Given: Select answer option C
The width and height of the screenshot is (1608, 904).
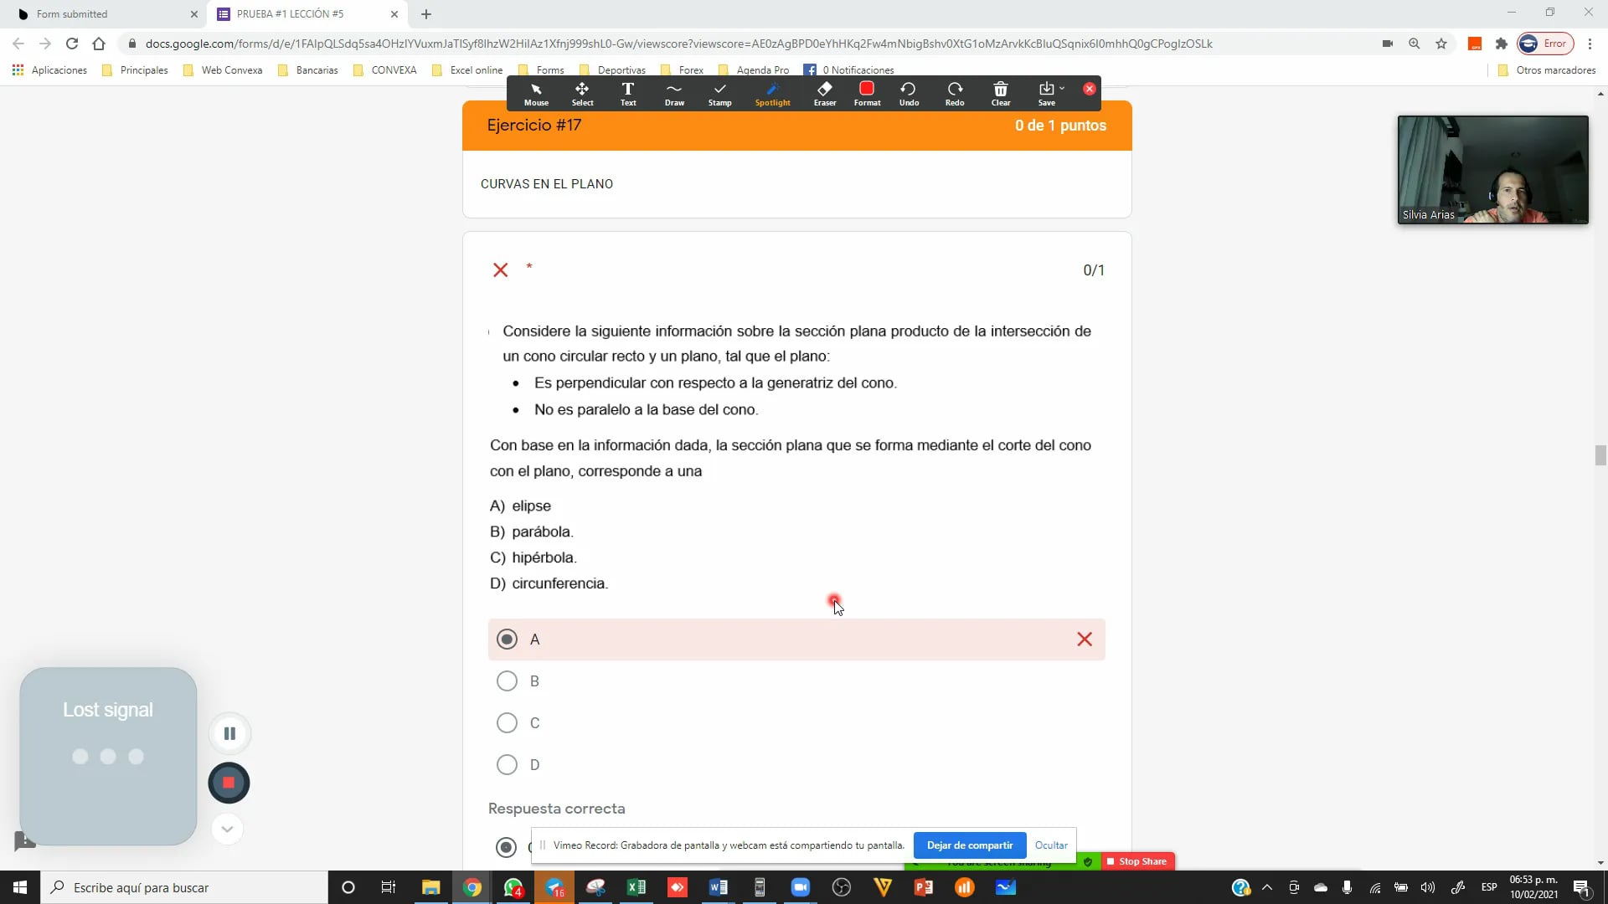Looking at the screenshot, I should tap(507, 722).
